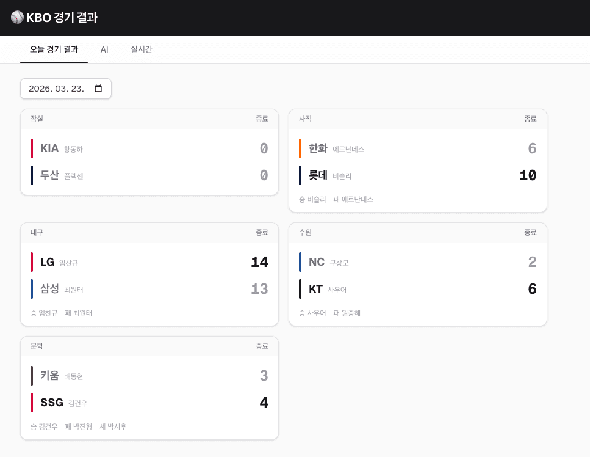The height and width of the screenshot is (457, 590).
Task: Switch to the AI tab
Action: (104, 49)
